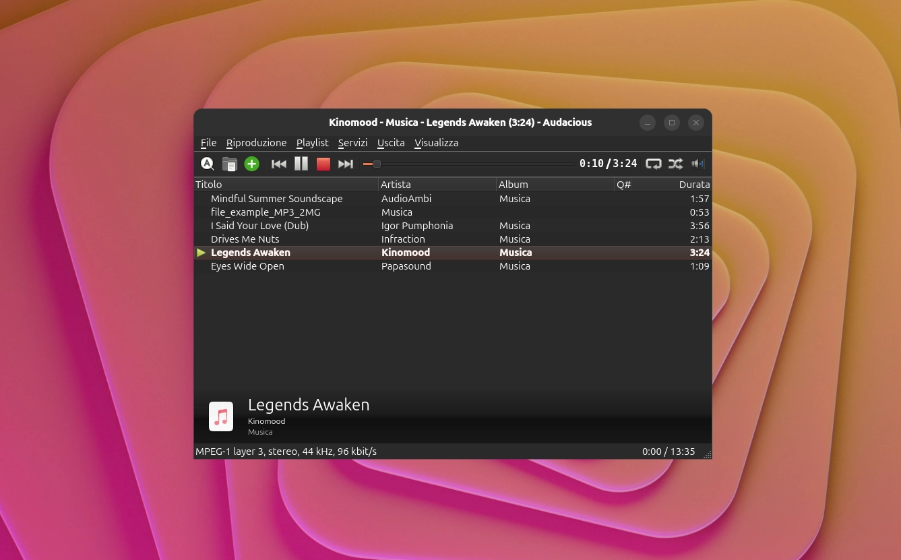Open files with the folder icon
The width and height of the screenshot is (901, 560).
230,164
